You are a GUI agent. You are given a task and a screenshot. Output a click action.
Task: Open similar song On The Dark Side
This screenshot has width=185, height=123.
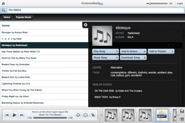click(118, 91)
